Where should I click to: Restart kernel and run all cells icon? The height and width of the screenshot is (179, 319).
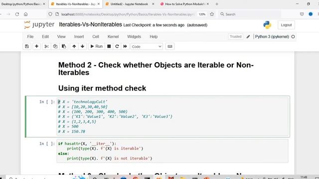tap(125, 46)
